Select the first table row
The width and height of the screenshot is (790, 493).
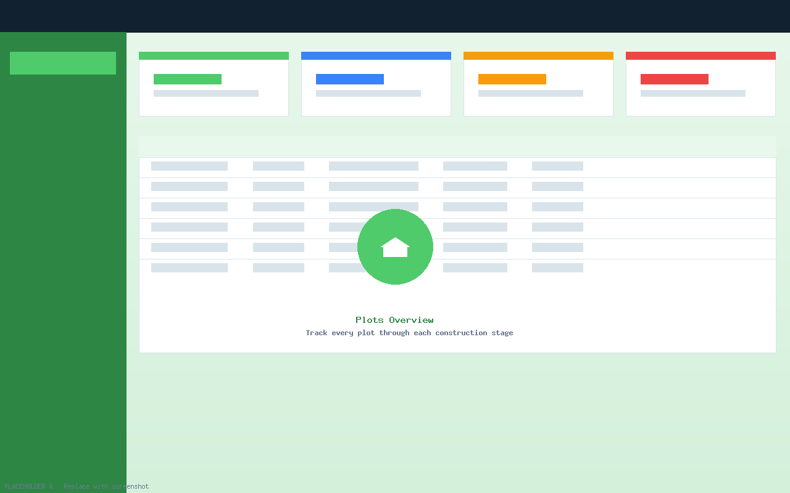pyautogui.click(x=457, y=166)
